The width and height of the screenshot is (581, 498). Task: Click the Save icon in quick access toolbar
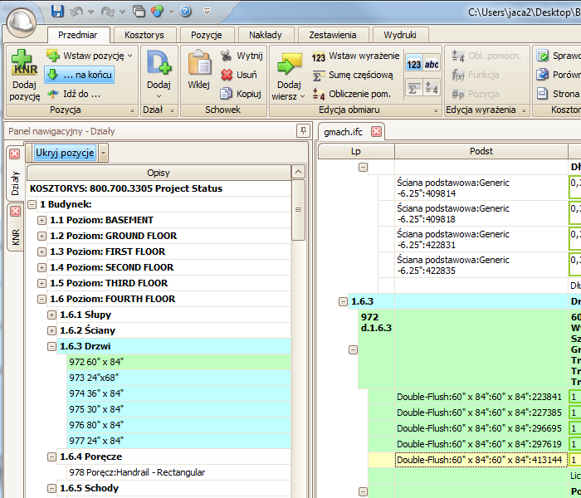point(57,11)
